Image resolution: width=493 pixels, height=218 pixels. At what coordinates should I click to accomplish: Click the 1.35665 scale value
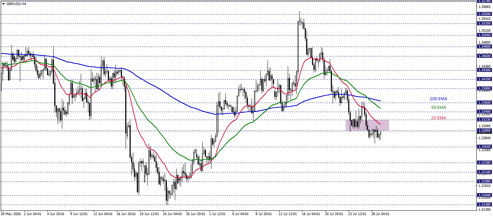pyautogui.click(x=484, y=7)
